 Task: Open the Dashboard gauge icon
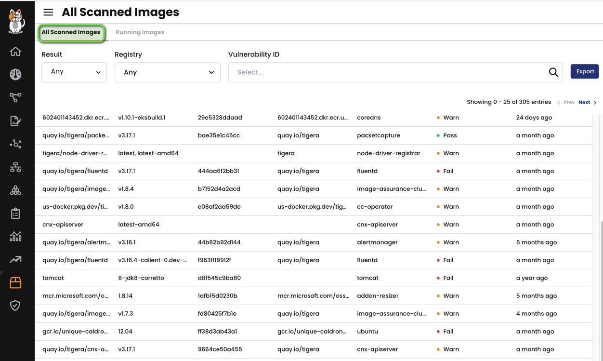click(x=15, y=74)
